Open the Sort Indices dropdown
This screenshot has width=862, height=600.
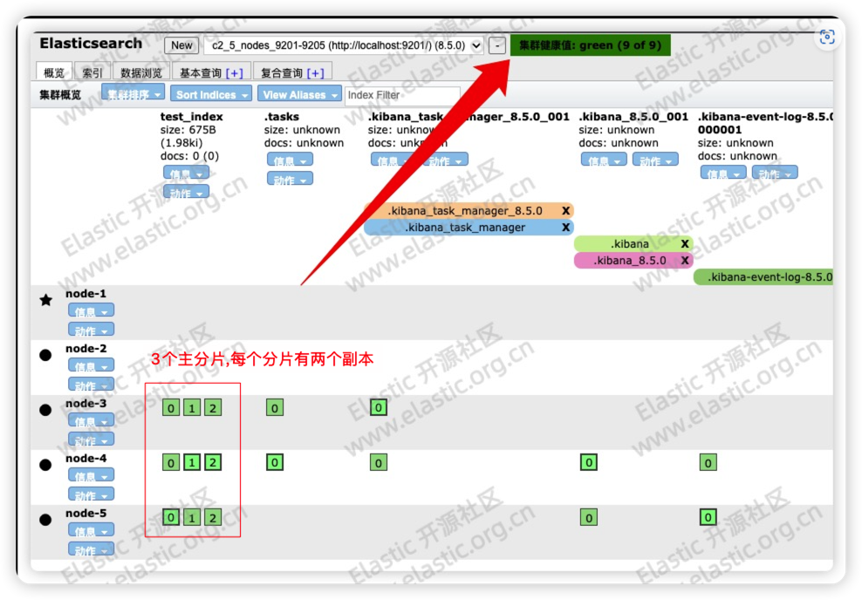[x=211, y=94]
